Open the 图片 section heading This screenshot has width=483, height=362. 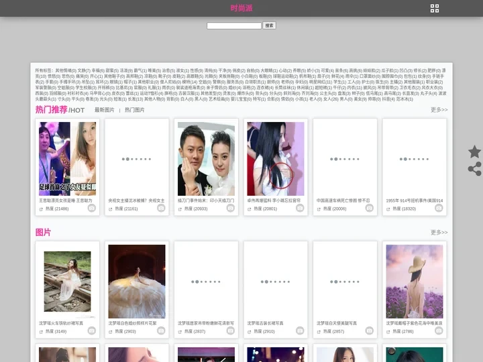point(43,232)
